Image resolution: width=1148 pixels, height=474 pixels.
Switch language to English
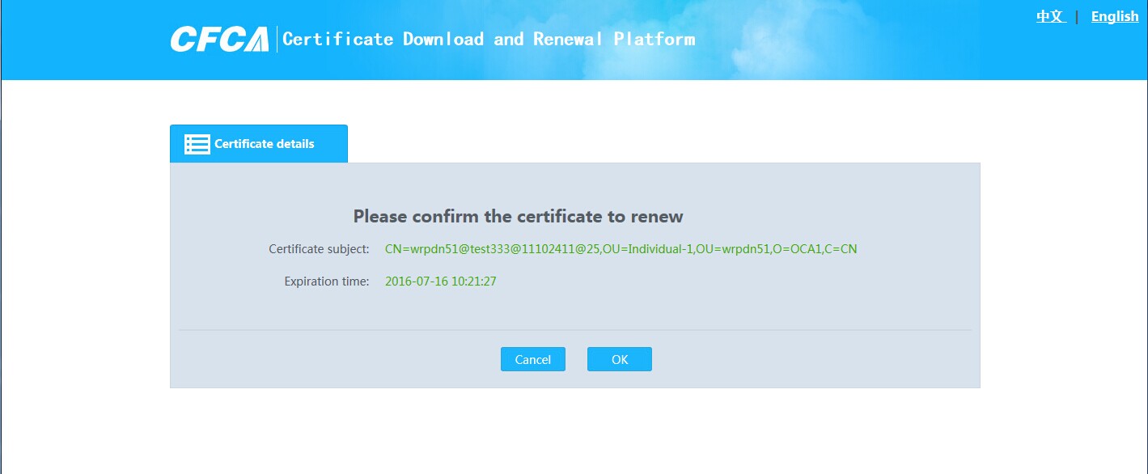click(1115, 16)
